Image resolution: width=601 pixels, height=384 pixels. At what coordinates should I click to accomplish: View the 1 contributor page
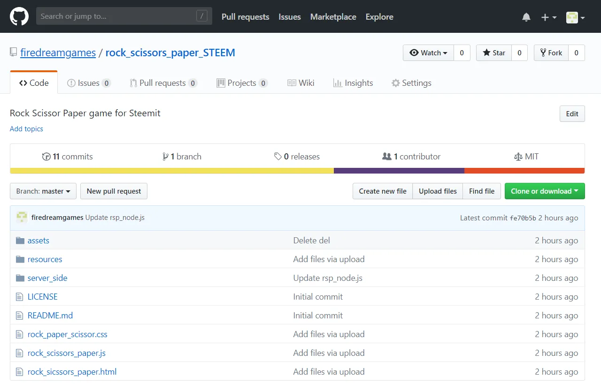[x=411, y=157]
